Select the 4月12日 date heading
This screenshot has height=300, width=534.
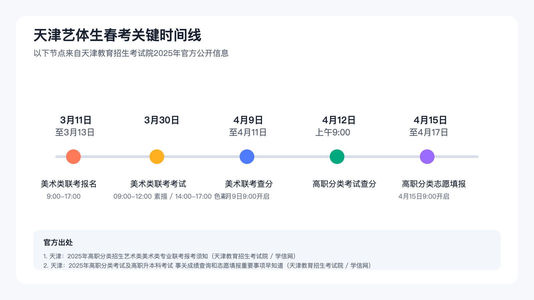(x=339, y=120)
